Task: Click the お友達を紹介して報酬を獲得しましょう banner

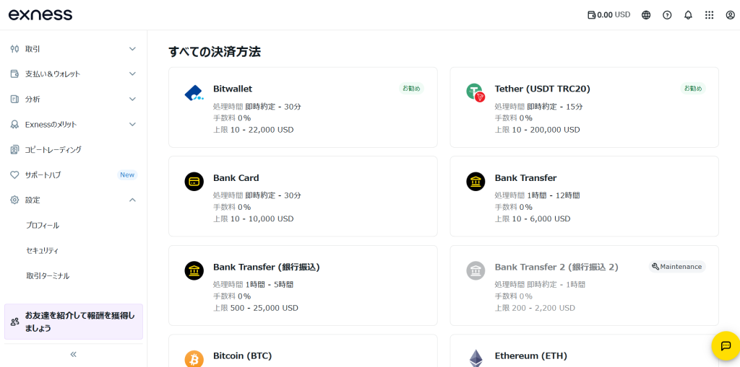Action: [x=74, y=322]
